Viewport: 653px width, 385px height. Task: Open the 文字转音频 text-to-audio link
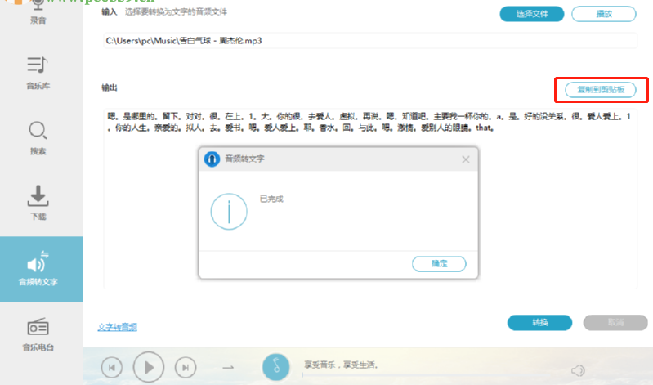coord(117,327)
